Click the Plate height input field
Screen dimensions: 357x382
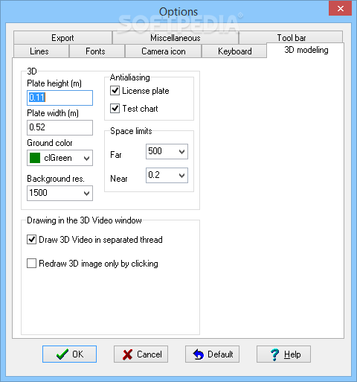[x=59, y=98]
